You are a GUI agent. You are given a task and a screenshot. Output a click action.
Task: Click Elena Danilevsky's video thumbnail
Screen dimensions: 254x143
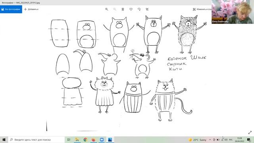click(x=233, y=12)
